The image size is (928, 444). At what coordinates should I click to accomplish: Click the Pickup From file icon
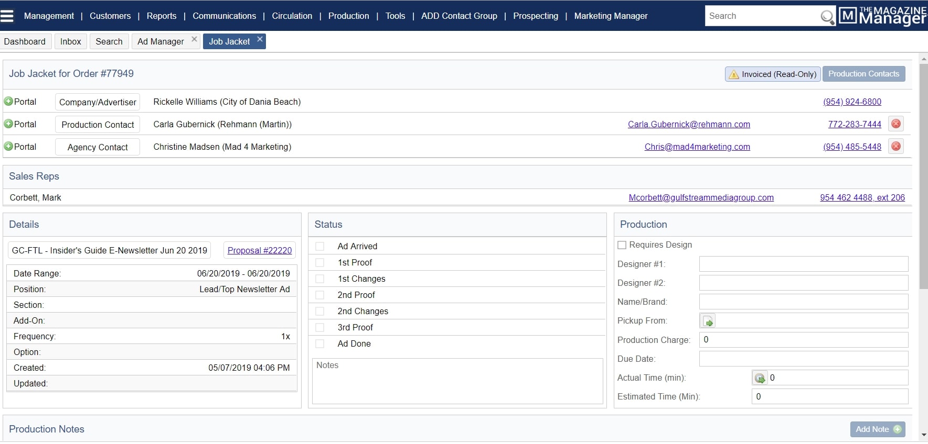click(x=708, y=321)
